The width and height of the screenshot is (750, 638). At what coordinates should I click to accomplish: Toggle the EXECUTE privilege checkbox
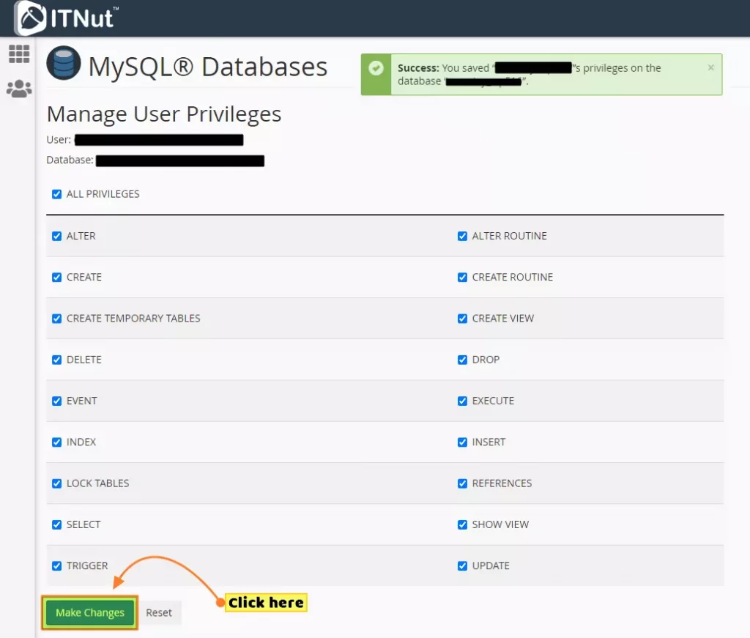tap(462, 401)
